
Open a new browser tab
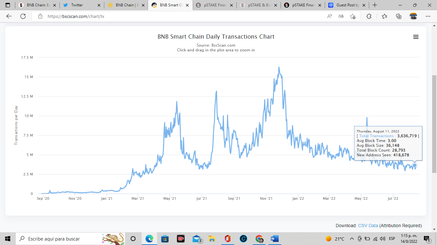pyautogui.click(x=375, y=5)
